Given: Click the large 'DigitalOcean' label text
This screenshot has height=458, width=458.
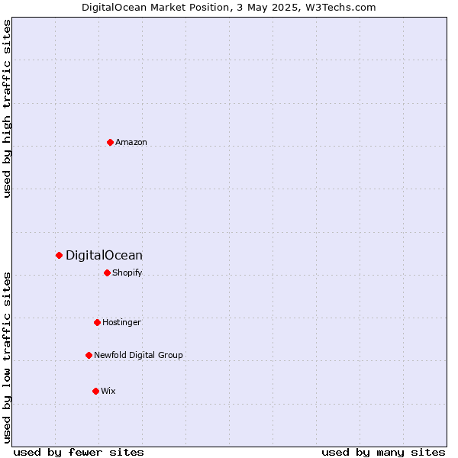Looking at the screenshot, I should (x=104, y=255).
